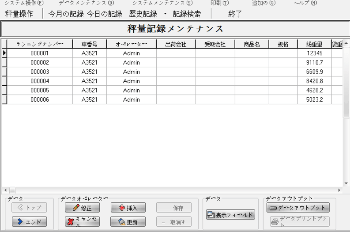Show 今月の記録 records
The image size is (350, 232).
point(66,14)
